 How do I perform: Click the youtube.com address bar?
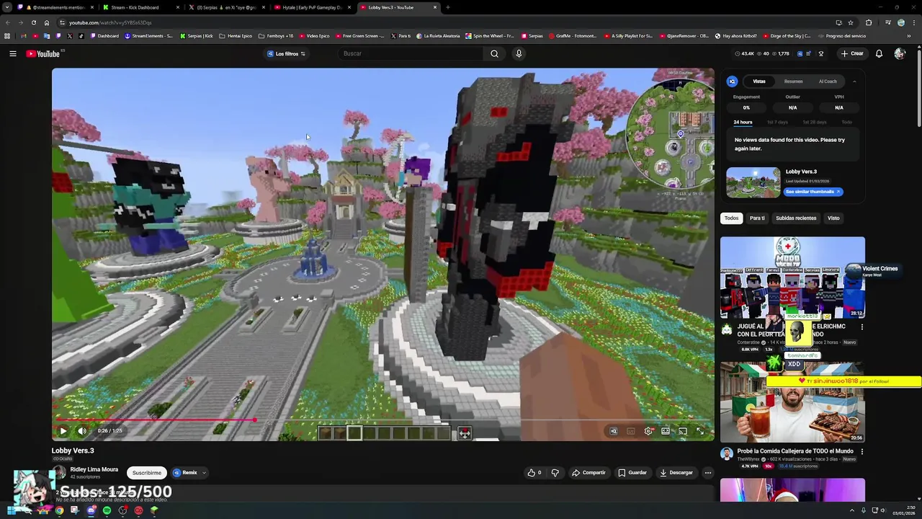(x=432, y=22)
